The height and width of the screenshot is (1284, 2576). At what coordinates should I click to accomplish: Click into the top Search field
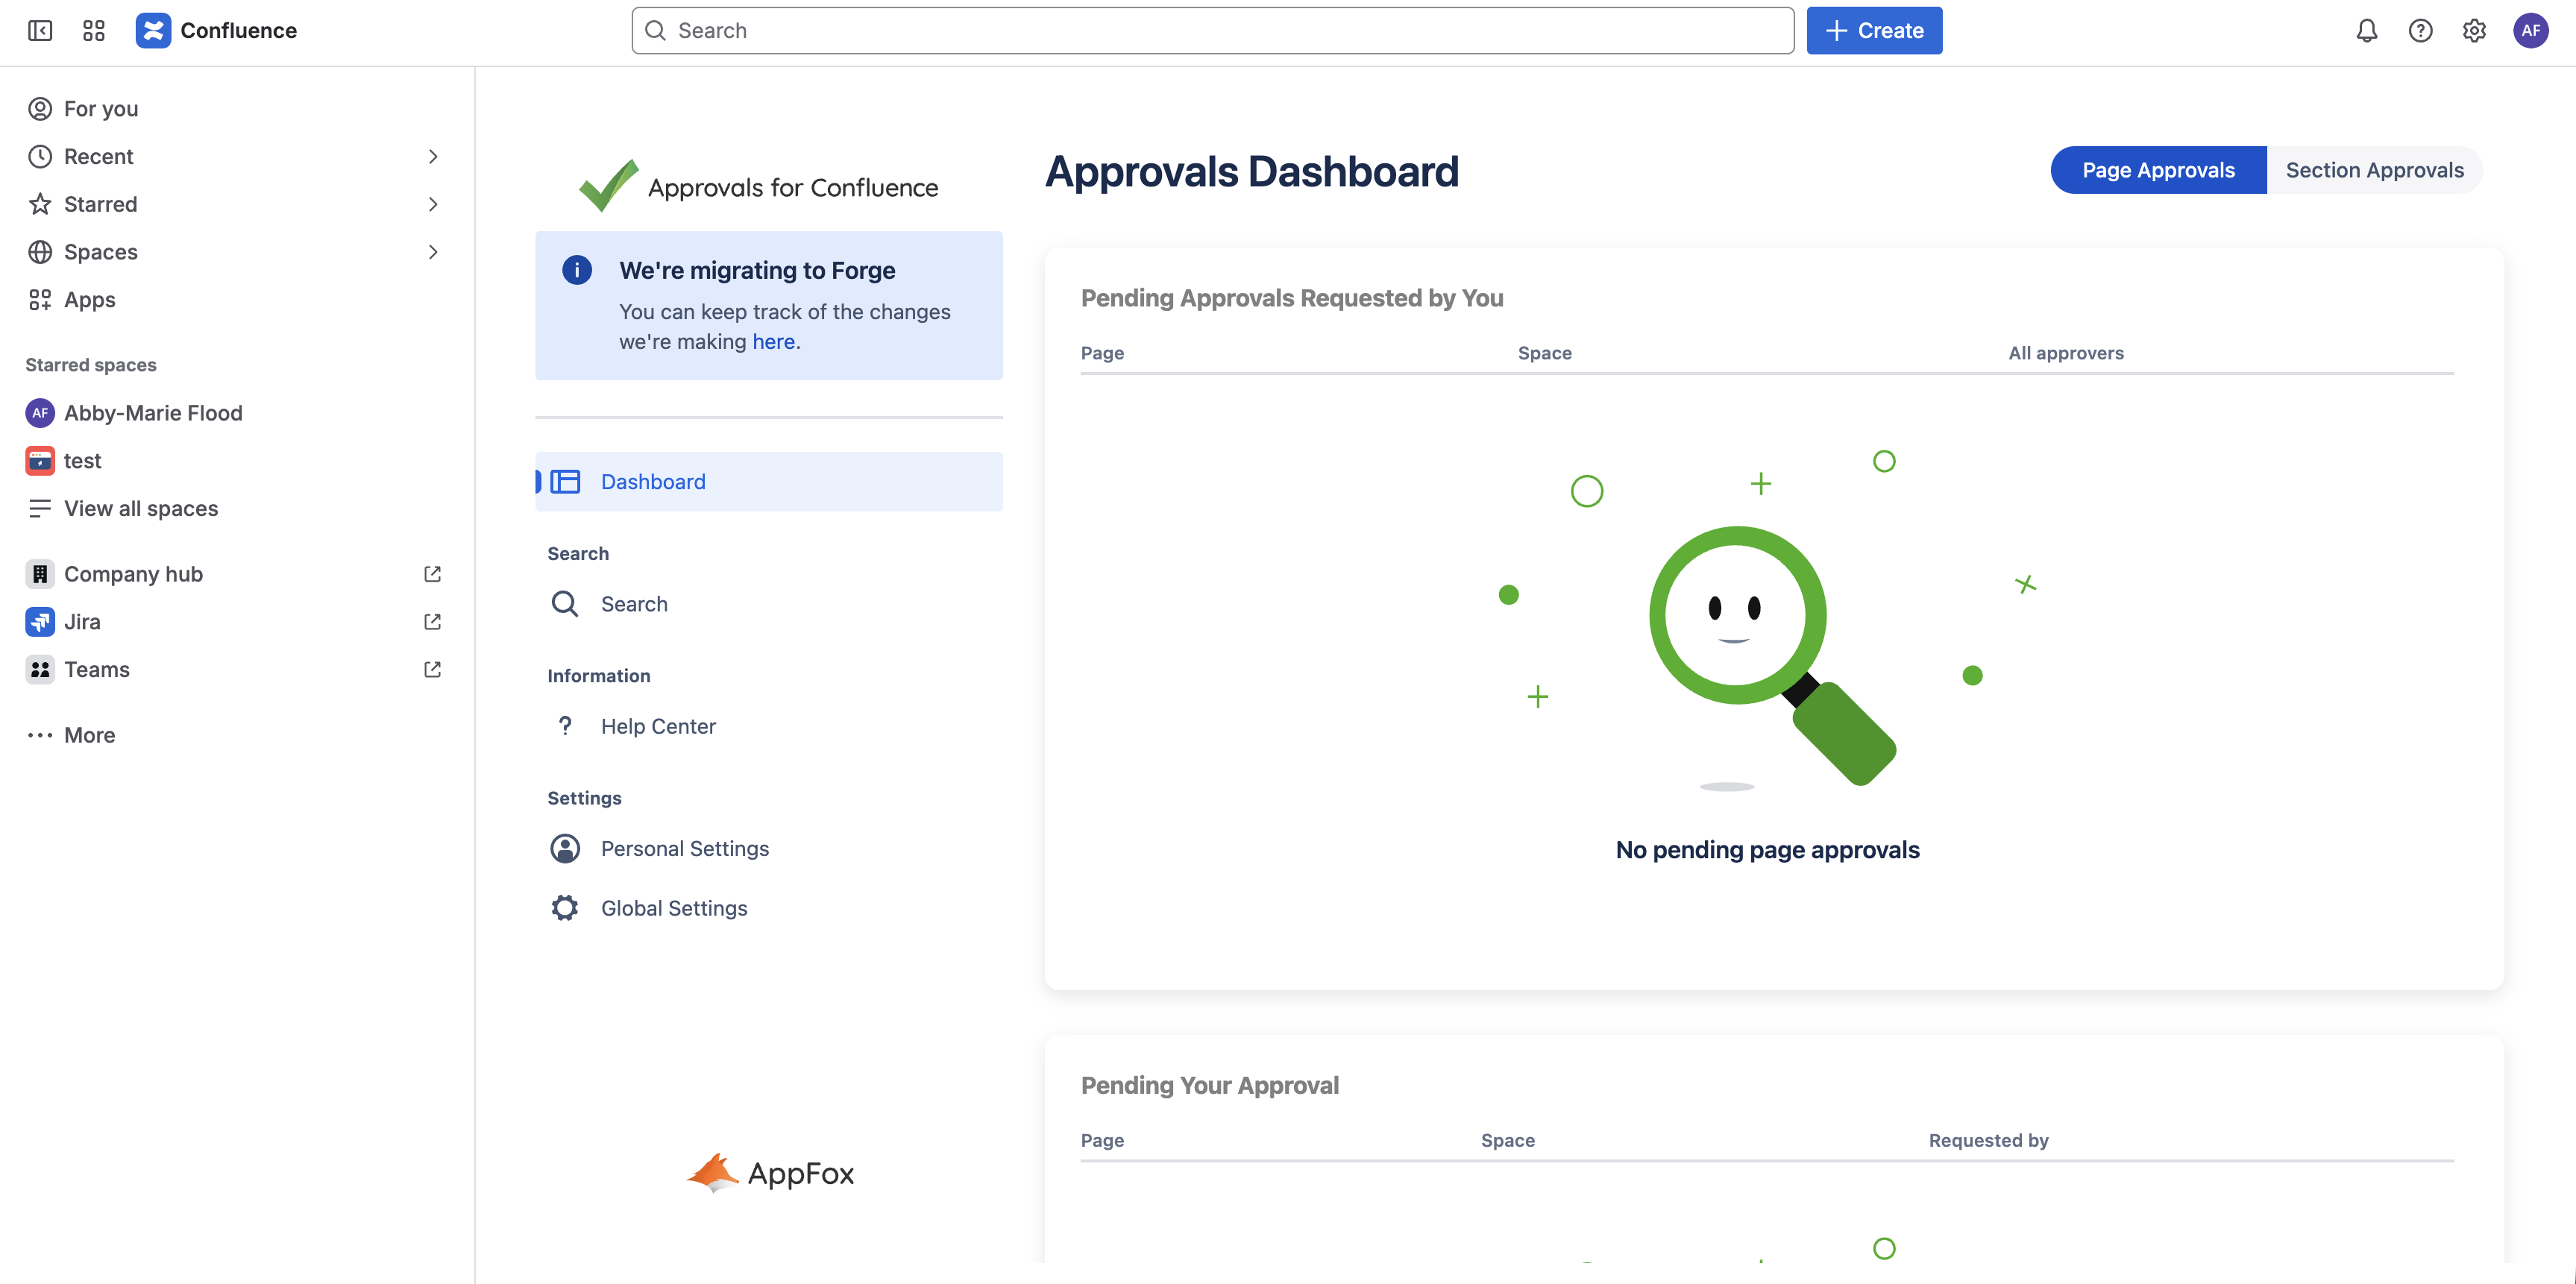point(1212,31)
